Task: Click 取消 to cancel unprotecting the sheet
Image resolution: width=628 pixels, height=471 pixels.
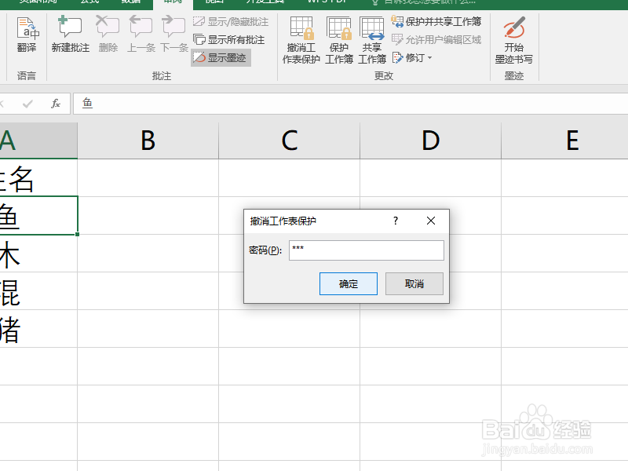Action: 414,283
